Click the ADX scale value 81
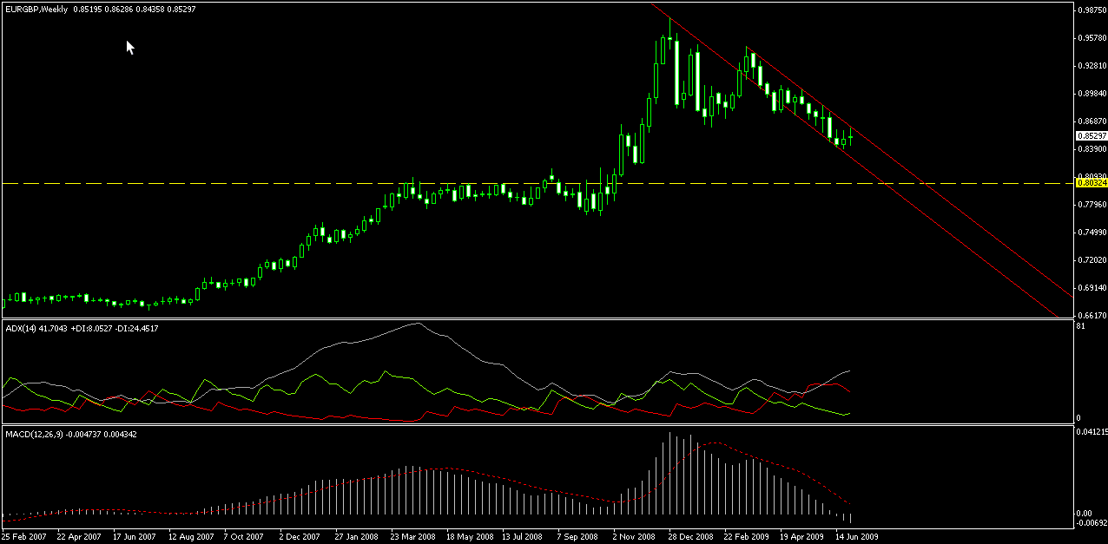Image resolution: width=1108 pixels, height=544 pixels. click(x=1081, y=326)
